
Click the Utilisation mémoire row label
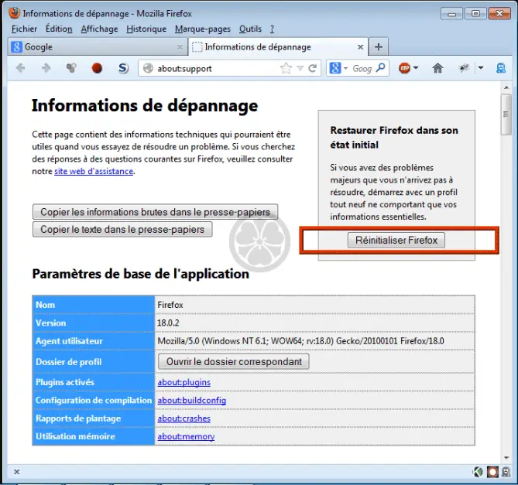75,436
